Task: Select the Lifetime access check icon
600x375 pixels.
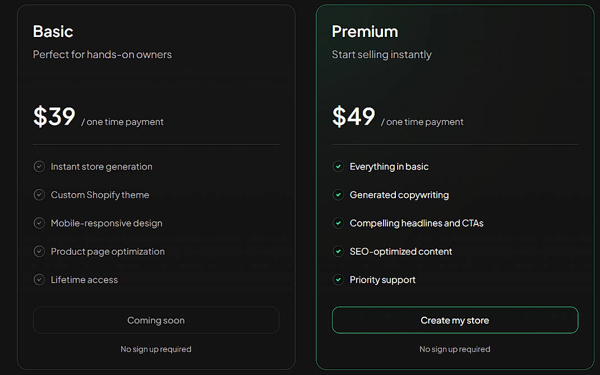Action: [x=39, y=279]
